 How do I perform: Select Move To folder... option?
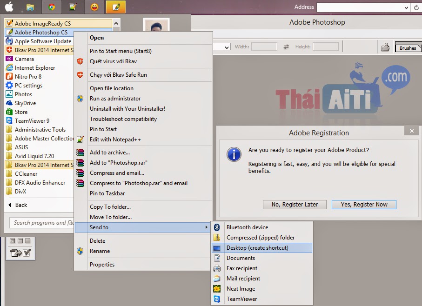click(x=143, y=217)
